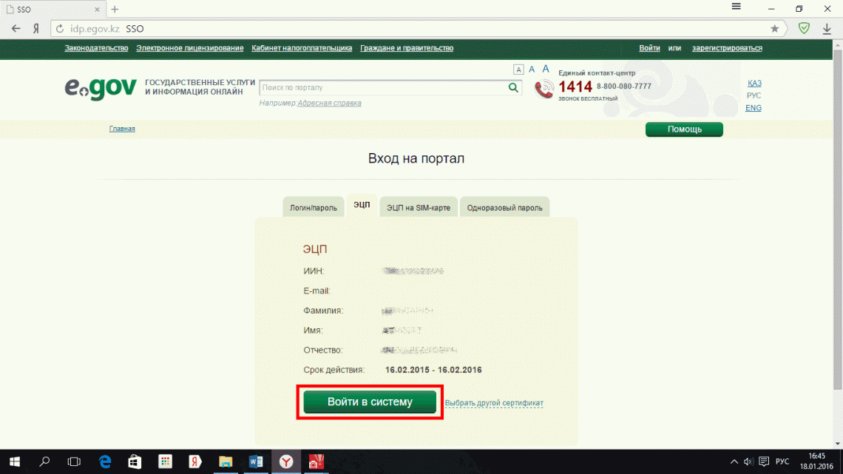Viewport: 843px width, 474px height.
Task: Click the back arrow in the browser
Action: pos(15,28)
